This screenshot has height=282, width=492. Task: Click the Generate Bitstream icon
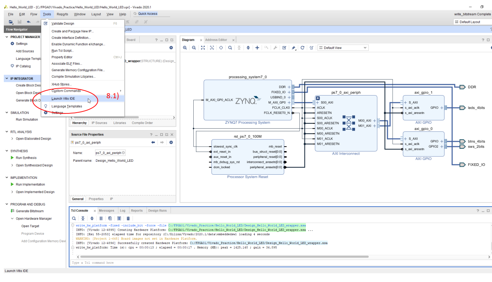point(13,211)
